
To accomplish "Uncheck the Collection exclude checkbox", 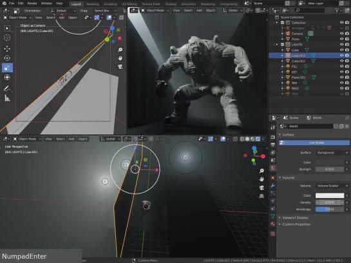I will coord(283,23).
